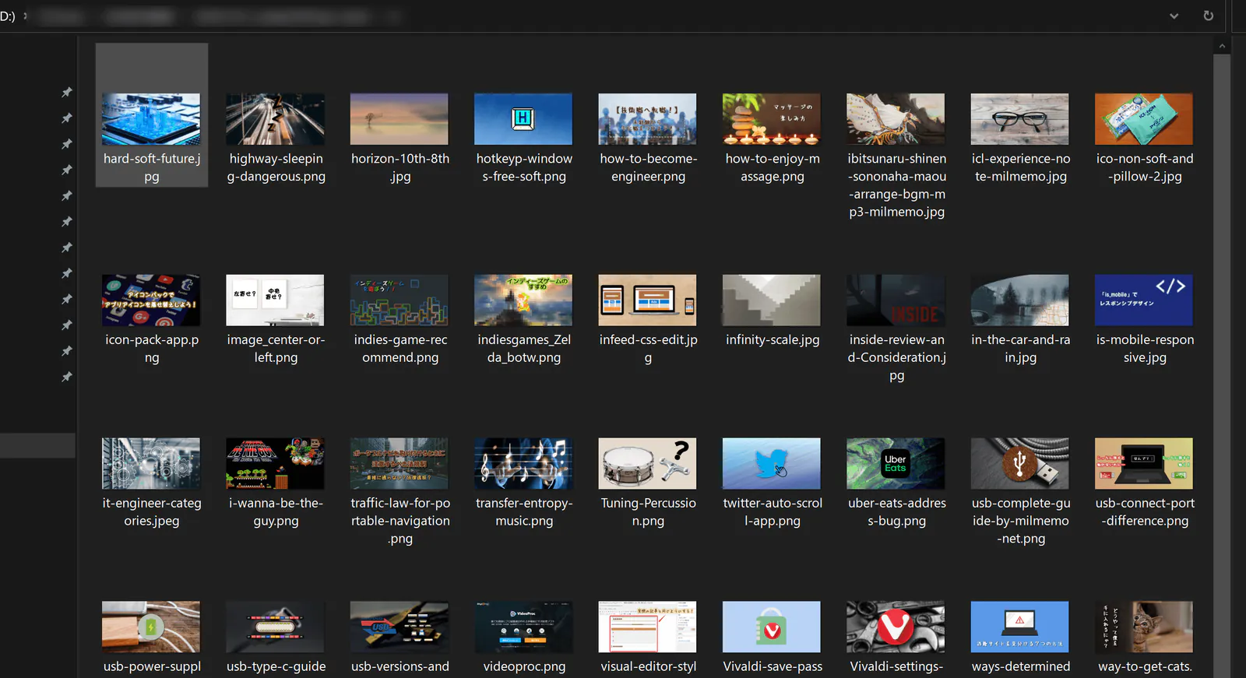Select the hard-soft-future.jpg thumbnail
Image resolution: width=1246 pixels, height=678 pixels.
pos(151,119)
